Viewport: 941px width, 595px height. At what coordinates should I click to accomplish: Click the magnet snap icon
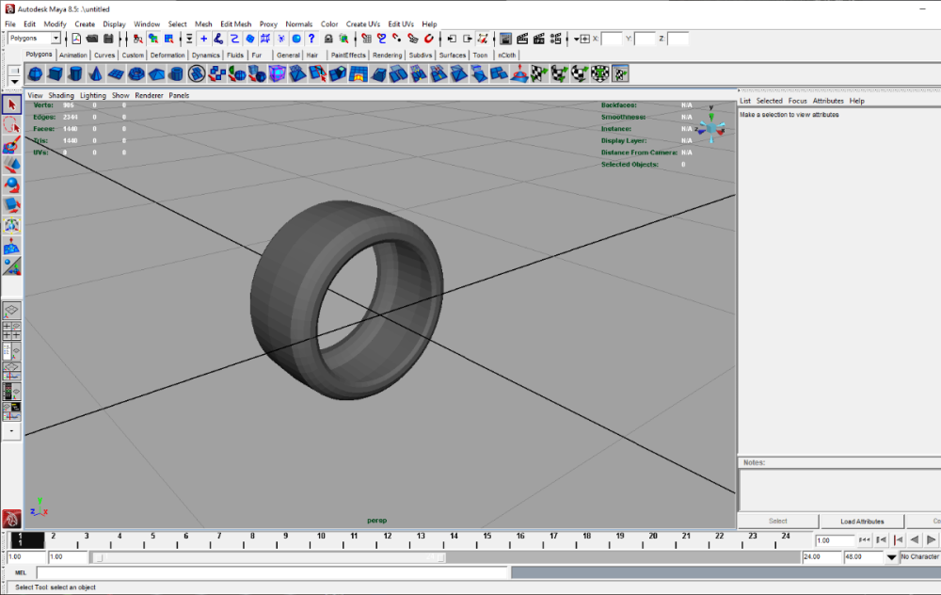(428, 39)
